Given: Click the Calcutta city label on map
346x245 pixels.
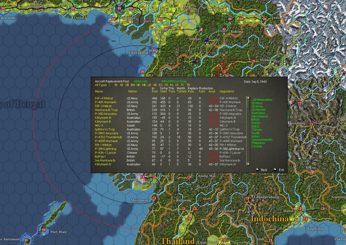Looking at the screenshot, I should point(128,18).
